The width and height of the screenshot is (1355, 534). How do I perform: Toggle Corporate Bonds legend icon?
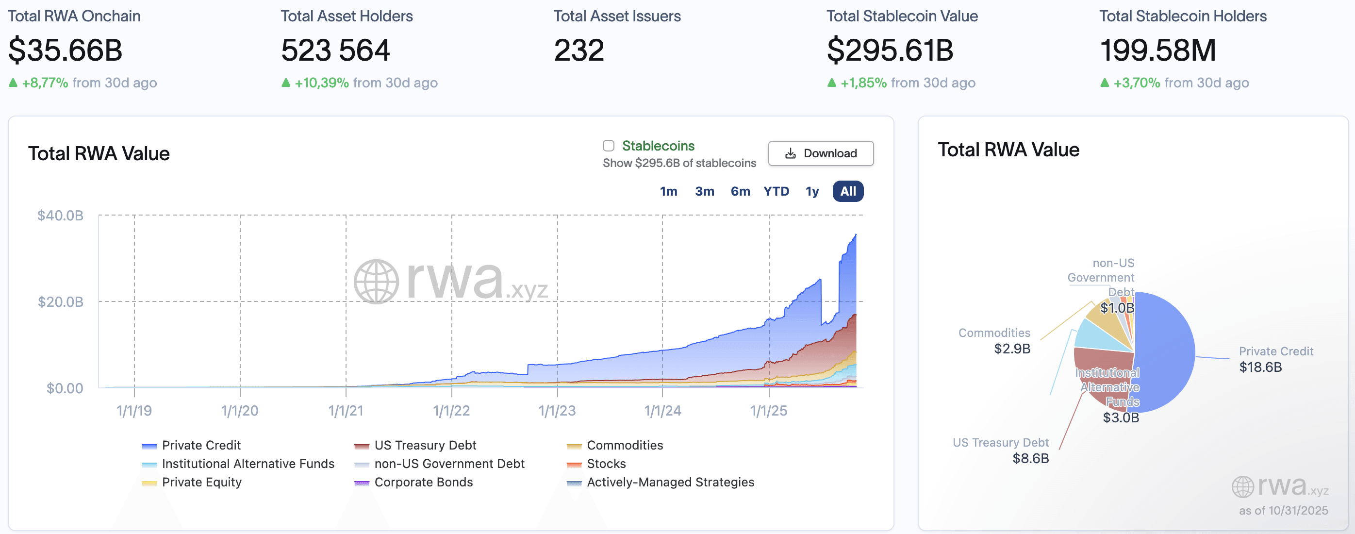coord(362,483)
